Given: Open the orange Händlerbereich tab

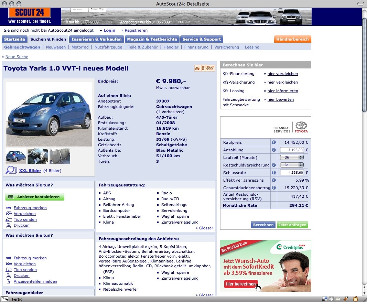Looking at the screenshot, I should [292, 39].
